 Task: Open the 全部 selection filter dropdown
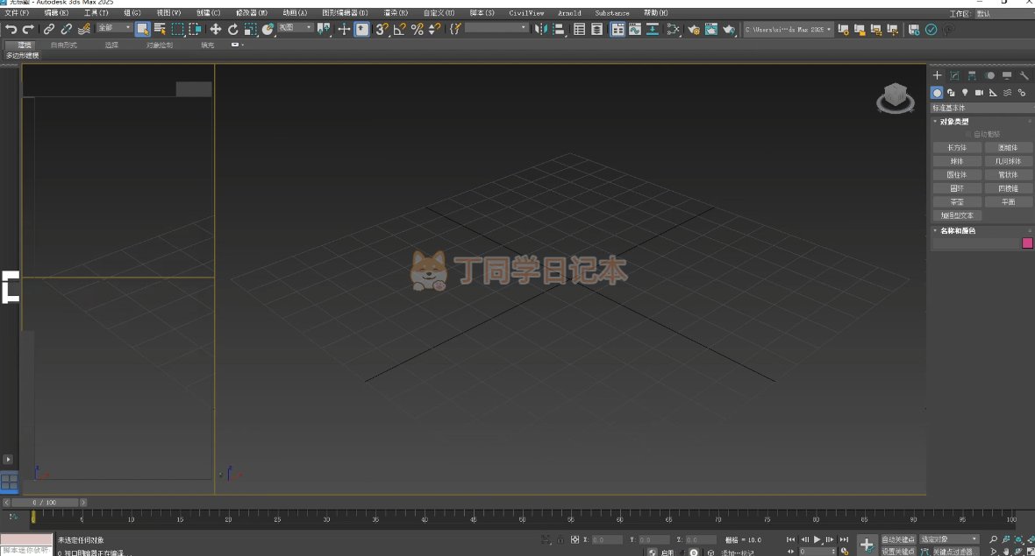pos(114,28)
